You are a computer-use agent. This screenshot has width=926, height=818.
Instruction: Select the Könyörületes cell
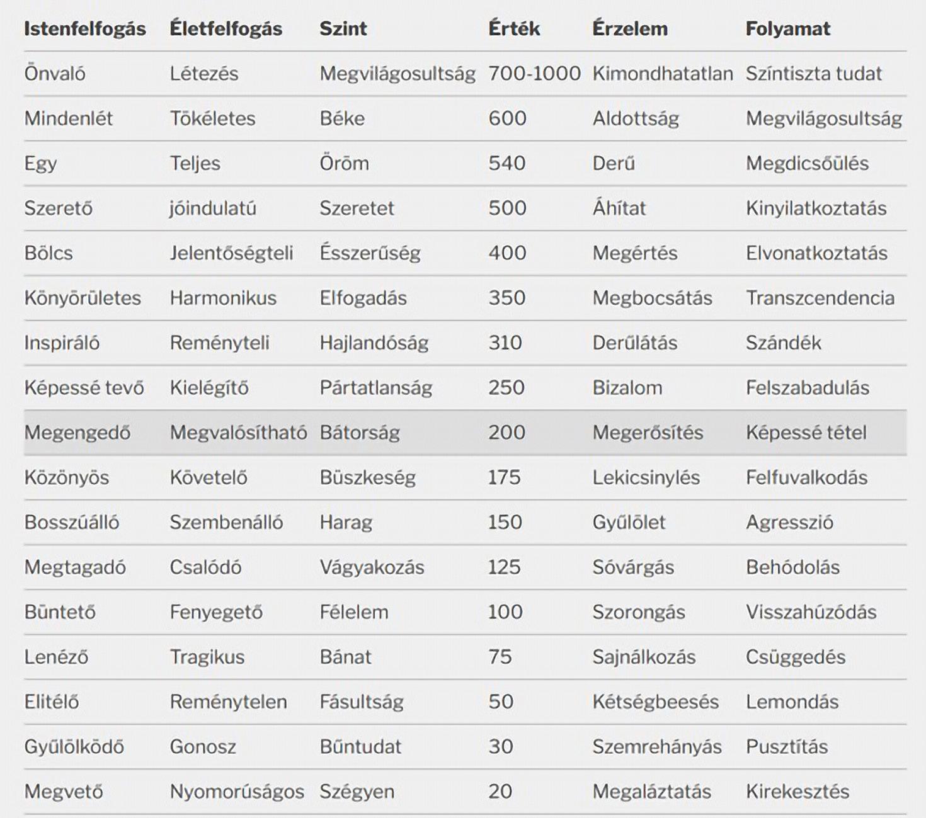point(83,298)
